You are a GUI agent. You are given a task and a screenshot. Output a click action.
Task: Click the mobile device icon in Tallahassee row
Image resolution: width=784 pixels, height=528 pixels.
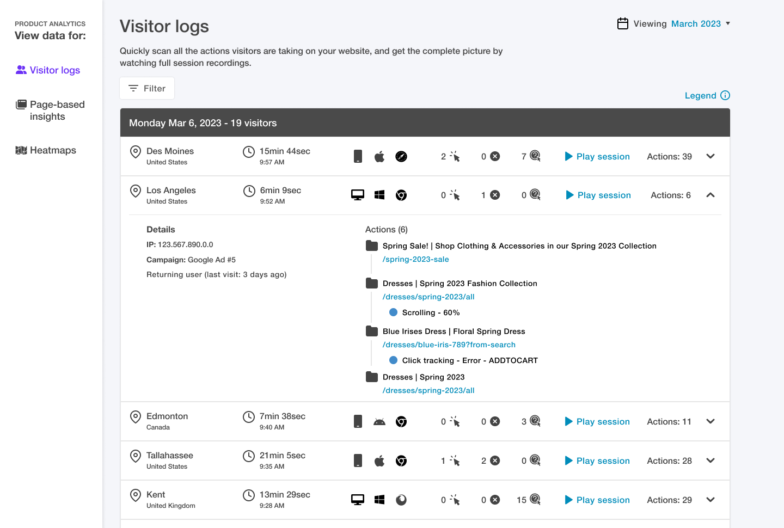click(x=358, y=461)
